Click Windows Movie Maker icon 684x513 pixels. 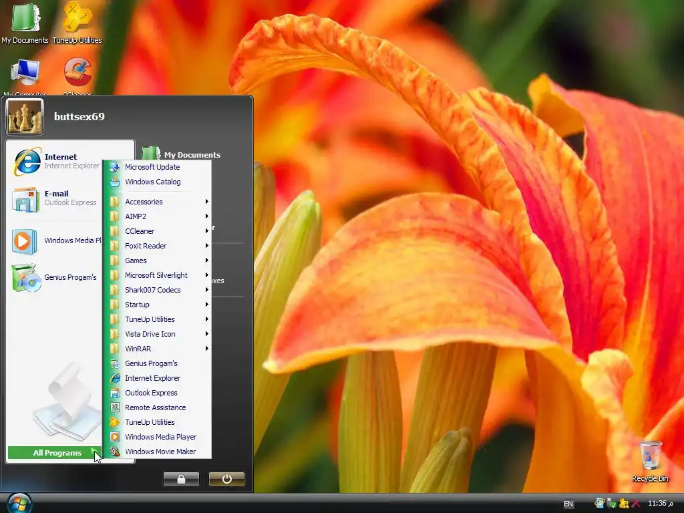pyautogui.click(x=115, y=452)
